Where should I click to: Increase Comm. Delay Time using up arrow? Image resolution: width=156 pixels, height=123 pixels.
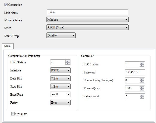click(x=142, y=79)
